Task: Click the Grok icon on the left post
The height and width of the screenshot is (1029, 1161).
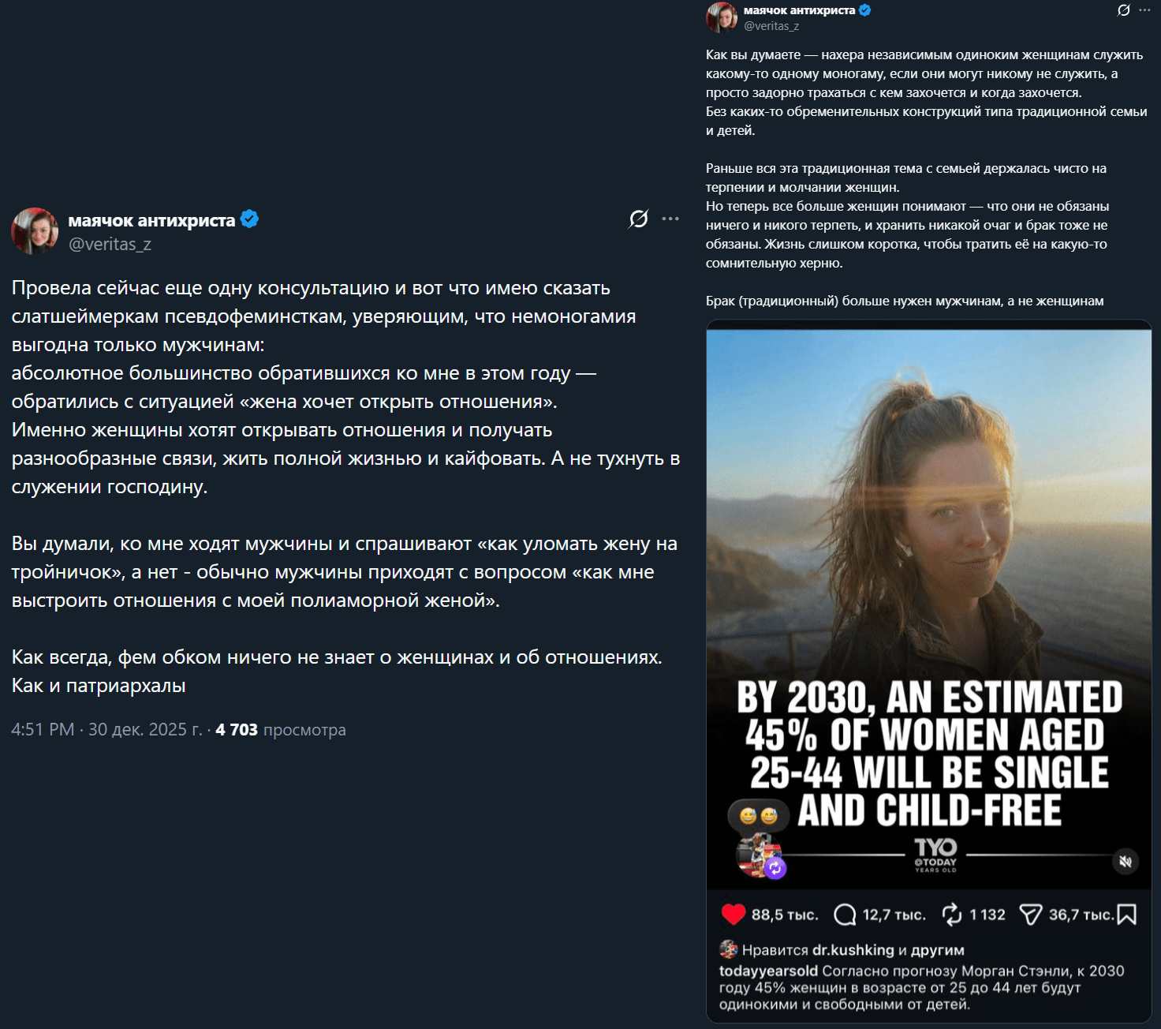Action: pyautogui.click(x=638, y=219)
